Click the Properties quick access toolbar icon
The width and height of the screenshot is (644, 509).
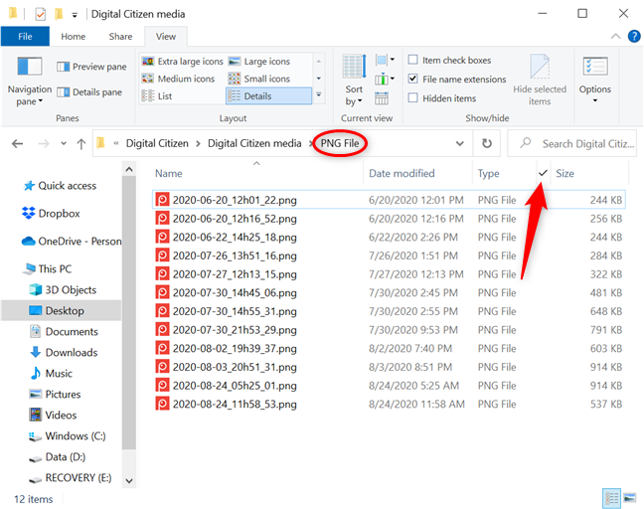tap(40, 14)
